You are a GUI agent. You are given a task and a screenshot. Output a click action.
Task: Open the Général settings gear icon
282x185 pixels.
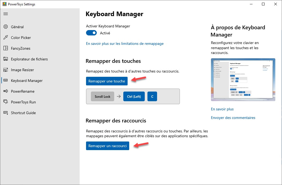point(6,27)
